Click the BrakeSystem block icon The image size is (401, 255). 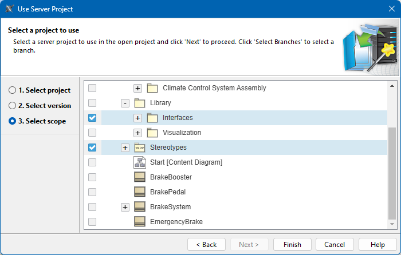click(140, 207)
